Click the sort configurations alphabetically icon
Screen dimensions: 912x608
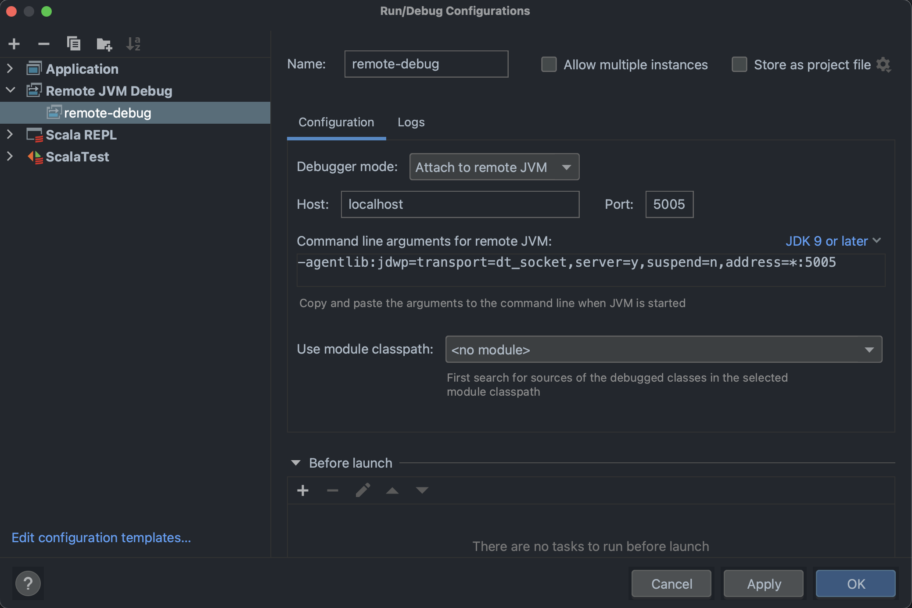(x=133, y=44)
